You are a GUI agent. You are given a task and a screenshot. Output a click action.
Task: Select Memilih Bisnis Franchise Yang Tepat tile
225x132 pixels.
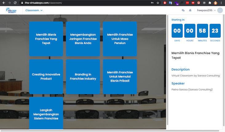pyautogui.click(x=46, y=39)
